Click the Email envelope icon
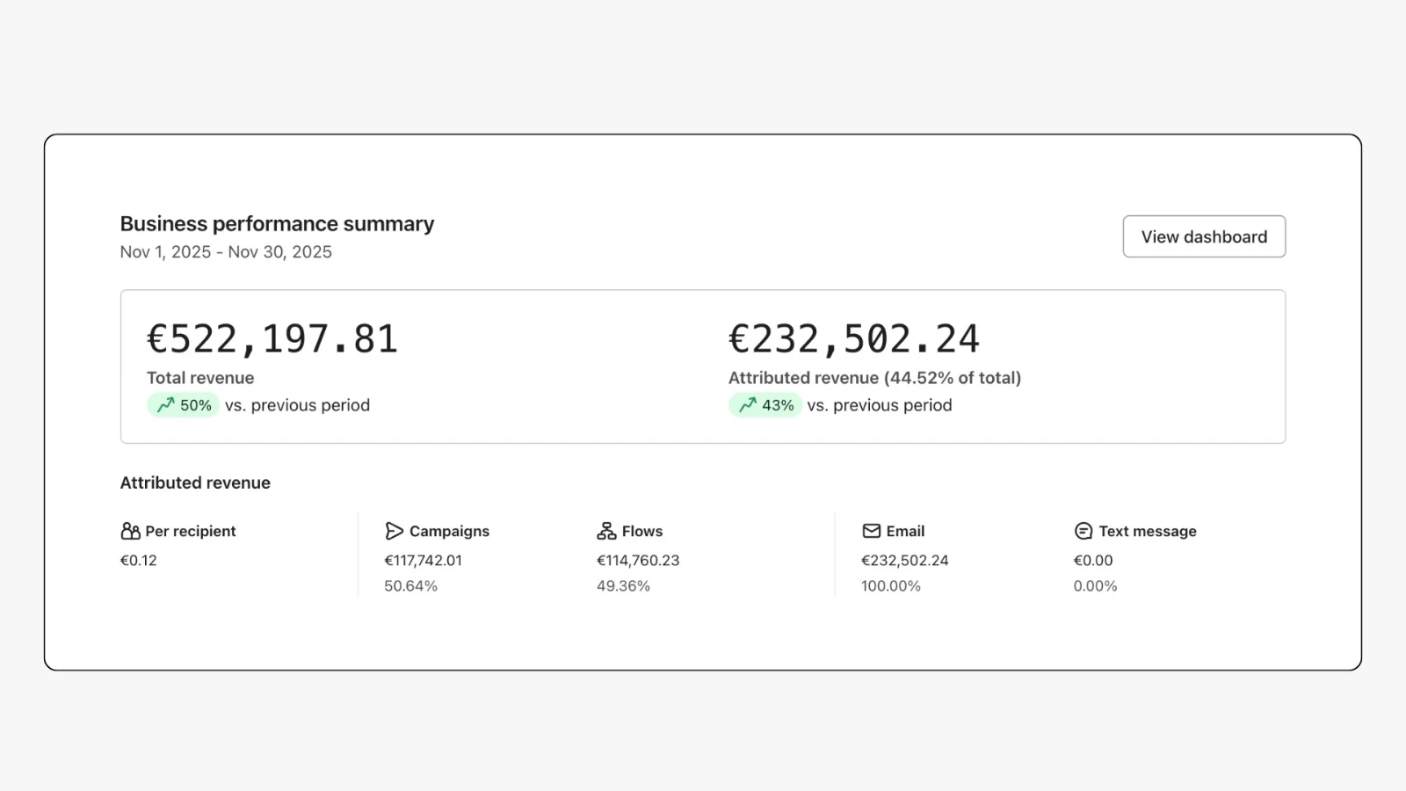Viewport: 1406px width, 791px height. (x=871, y=531)
